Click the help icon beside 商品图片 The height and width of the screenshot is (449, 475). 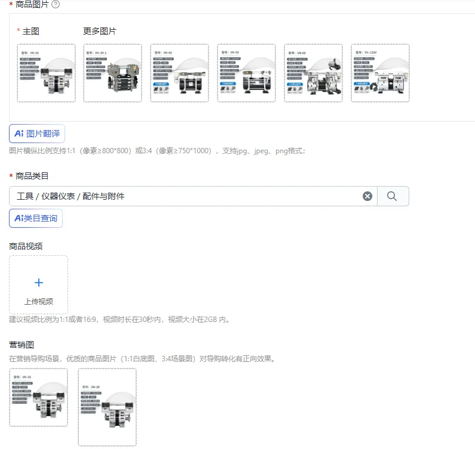56,4
